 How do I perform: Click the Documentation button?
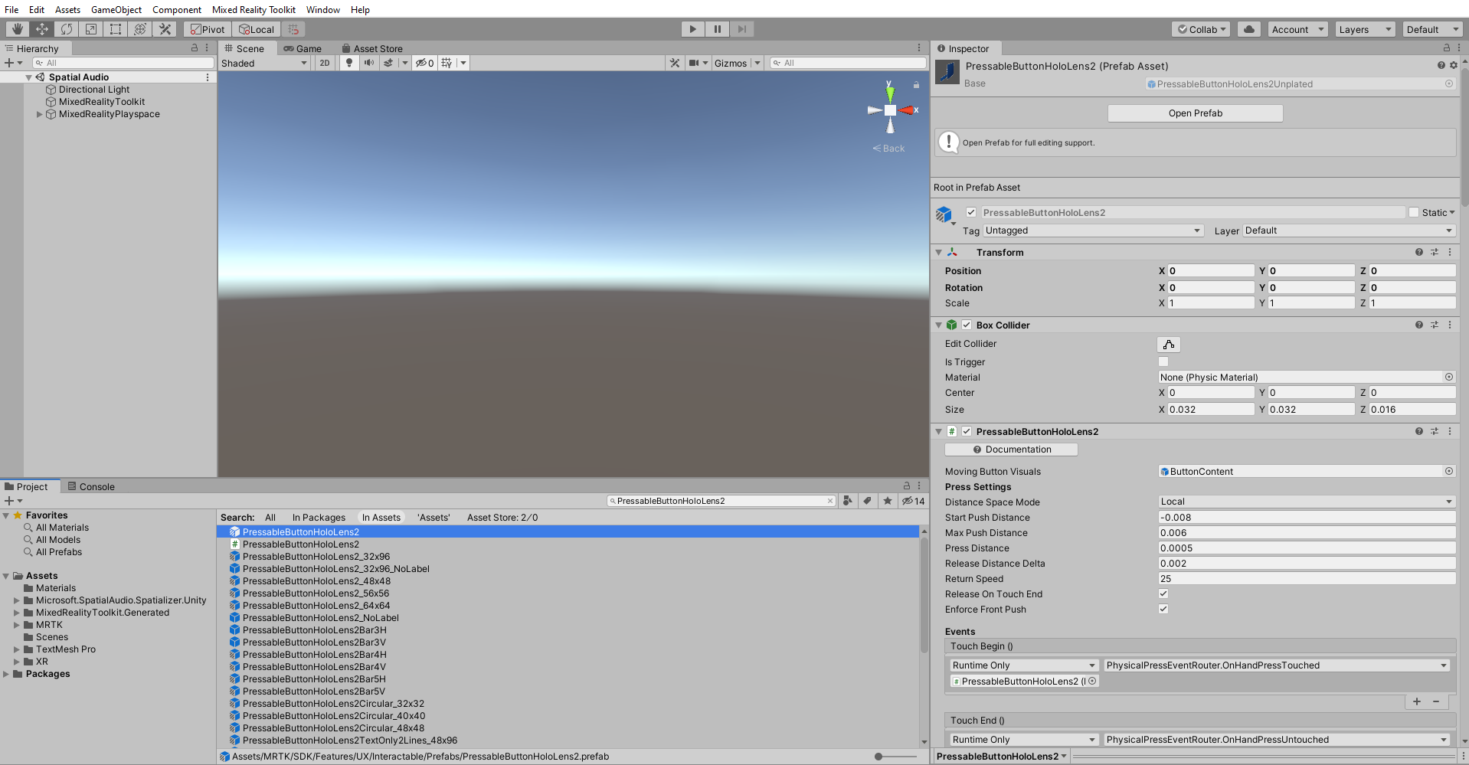(x=1011, y=450)
